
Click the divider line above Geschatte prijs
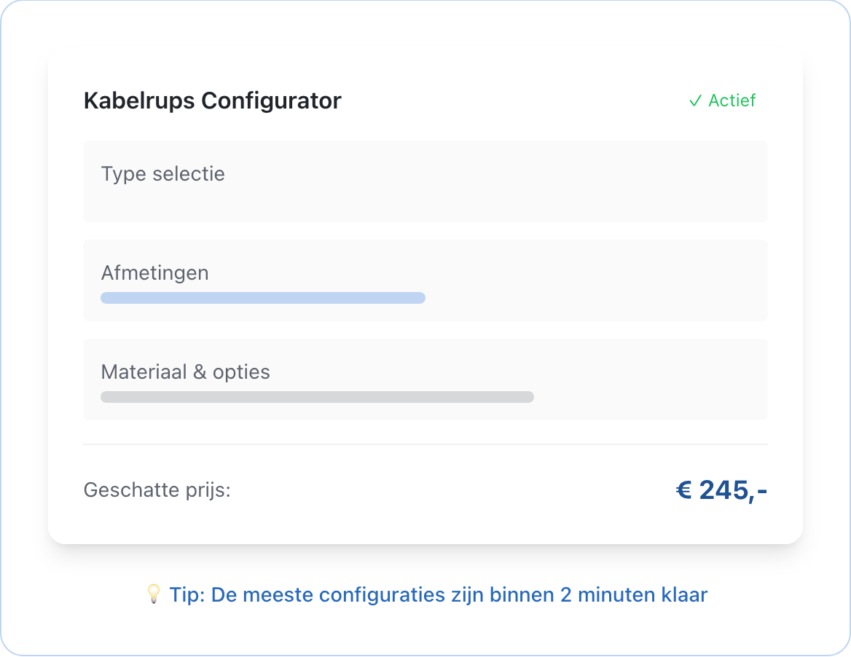pos(425,444)
